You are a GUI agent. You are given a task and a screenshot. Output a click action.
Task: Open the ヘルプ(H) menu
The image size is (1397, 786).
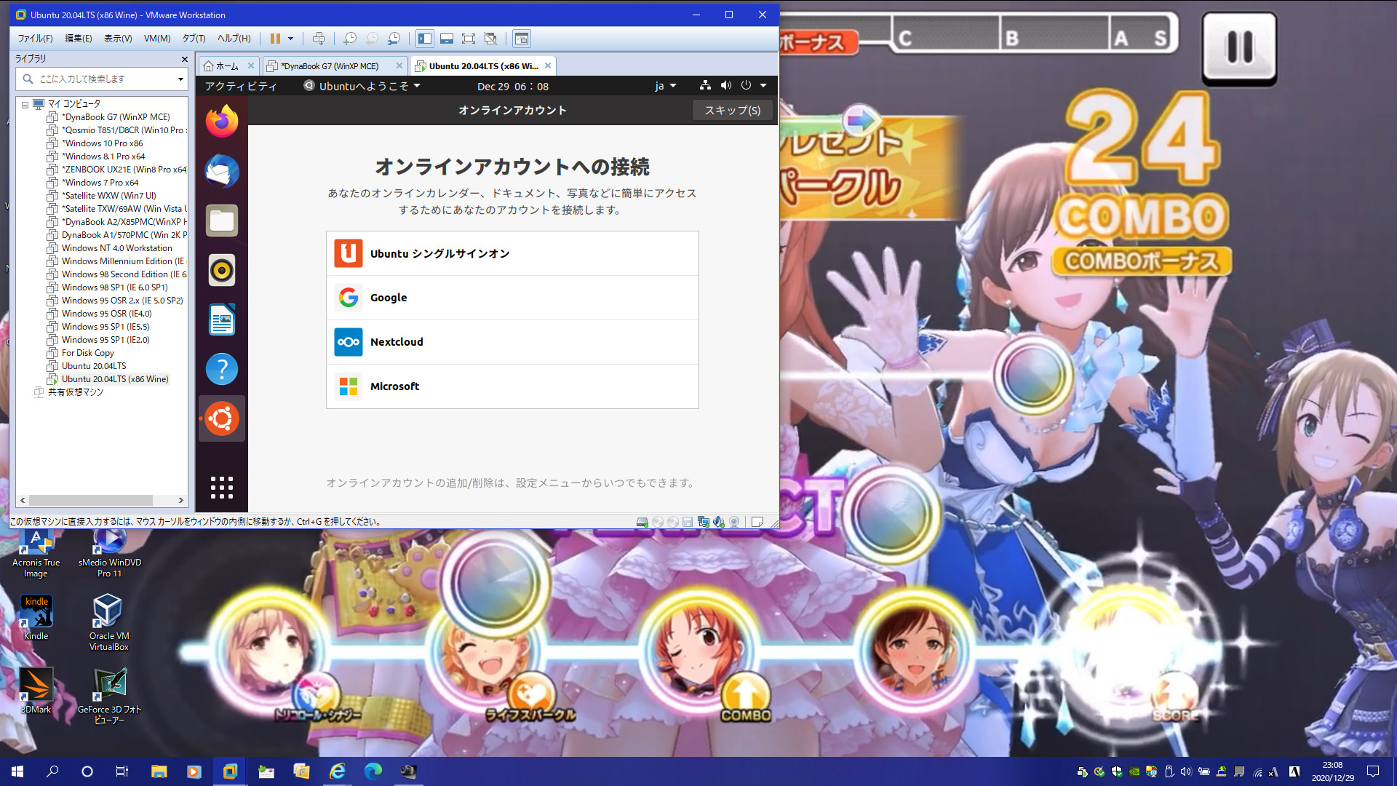(x=234, y=39)
